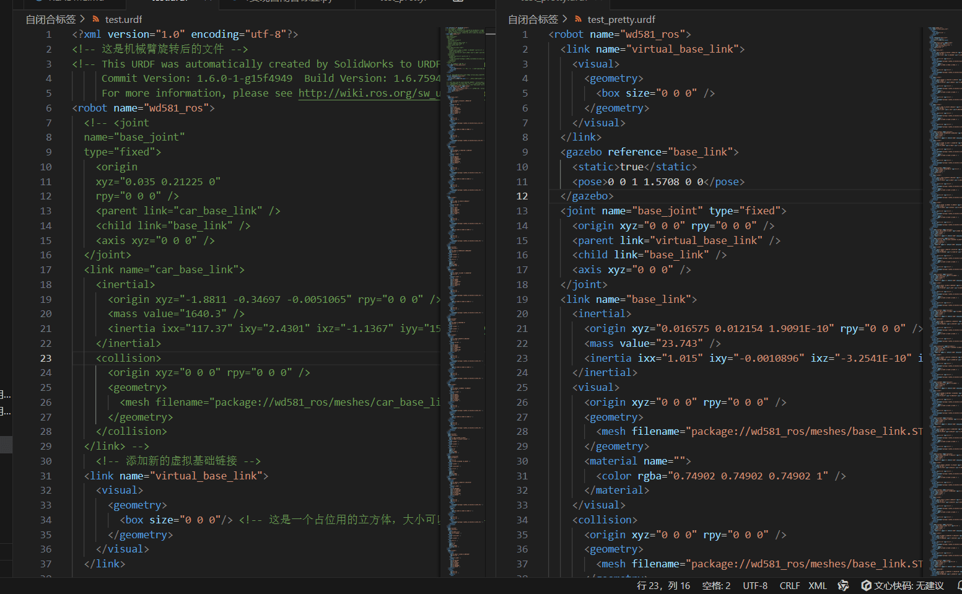Click the test.urdf editor minimap
The height and width of the screenshot is (594, 962).
[x=465, y=302]
